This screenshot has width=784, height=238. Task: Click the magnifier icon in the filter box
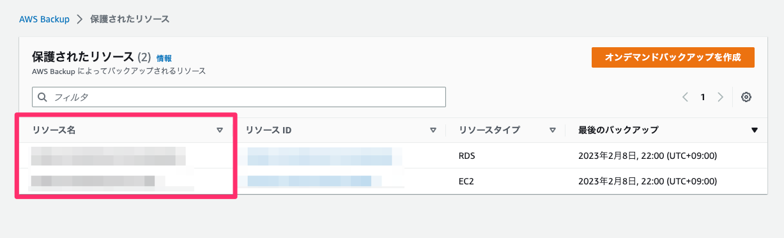pos(43,97)
